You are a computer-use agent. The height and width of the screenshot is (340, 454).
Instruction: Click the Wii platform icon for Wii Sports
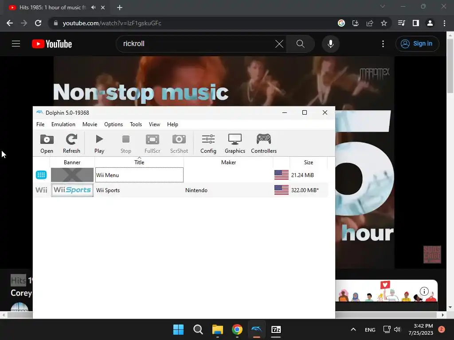(41, 190)
